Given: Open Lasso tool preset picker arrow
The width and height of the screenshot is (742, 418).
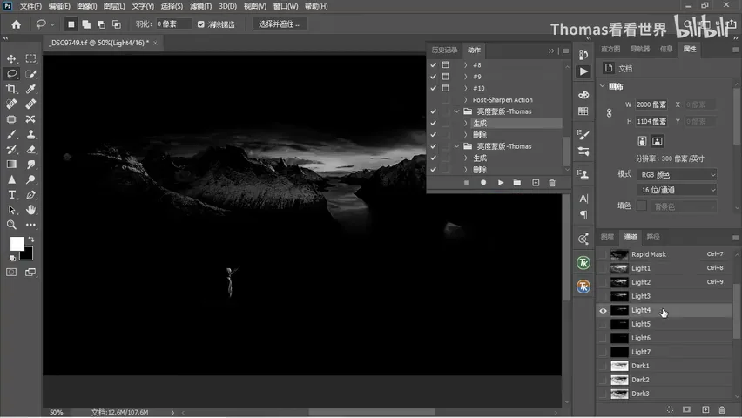Looking at the screenshot, I should (52, 24).
